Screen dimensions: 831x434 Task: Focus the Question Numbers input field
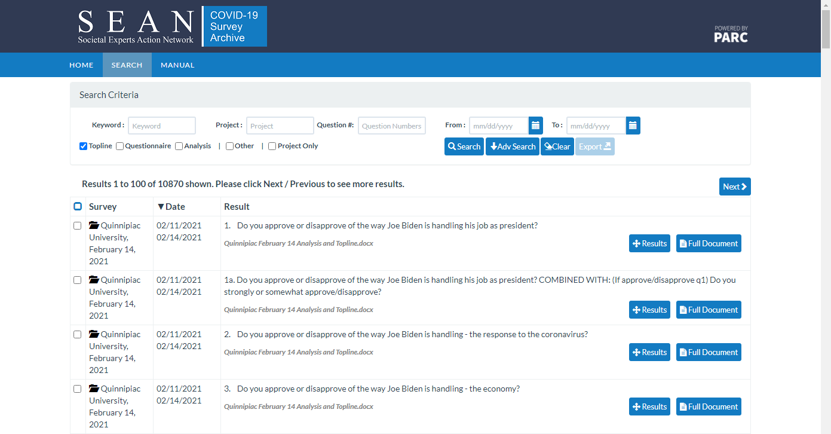pos(392,126)
